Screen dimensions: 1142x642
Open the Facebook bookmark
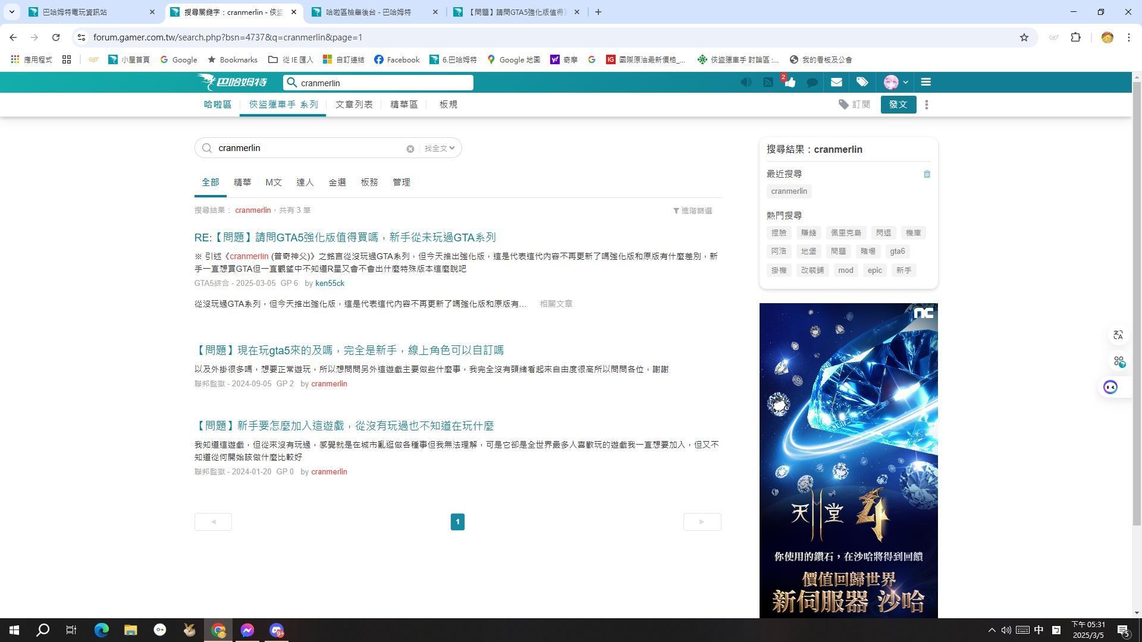(397, 59)
